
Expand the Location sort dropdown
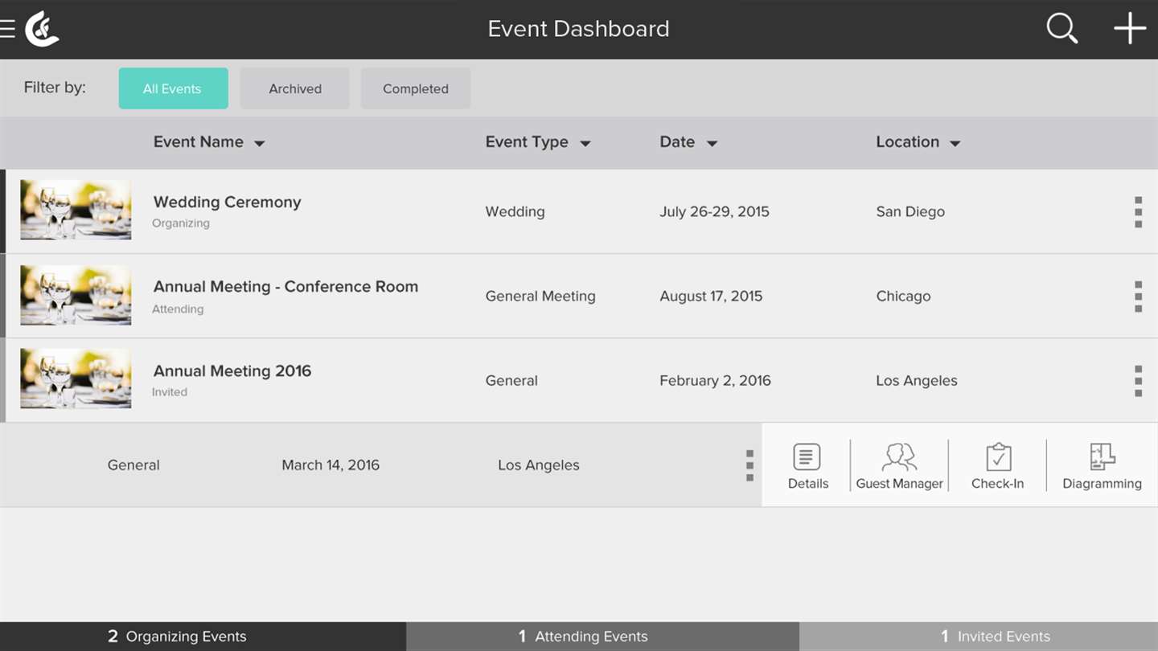coord(955,144)
